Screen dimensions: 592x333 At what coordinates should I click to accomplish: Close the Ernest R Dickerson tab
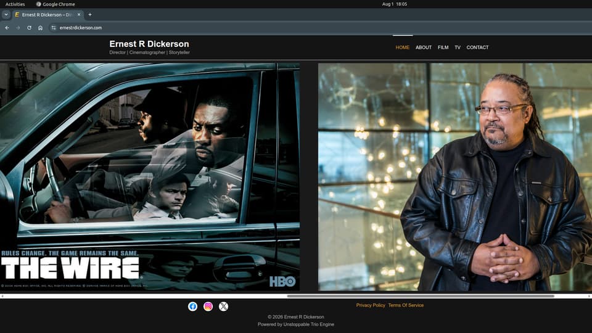(79, 14)
